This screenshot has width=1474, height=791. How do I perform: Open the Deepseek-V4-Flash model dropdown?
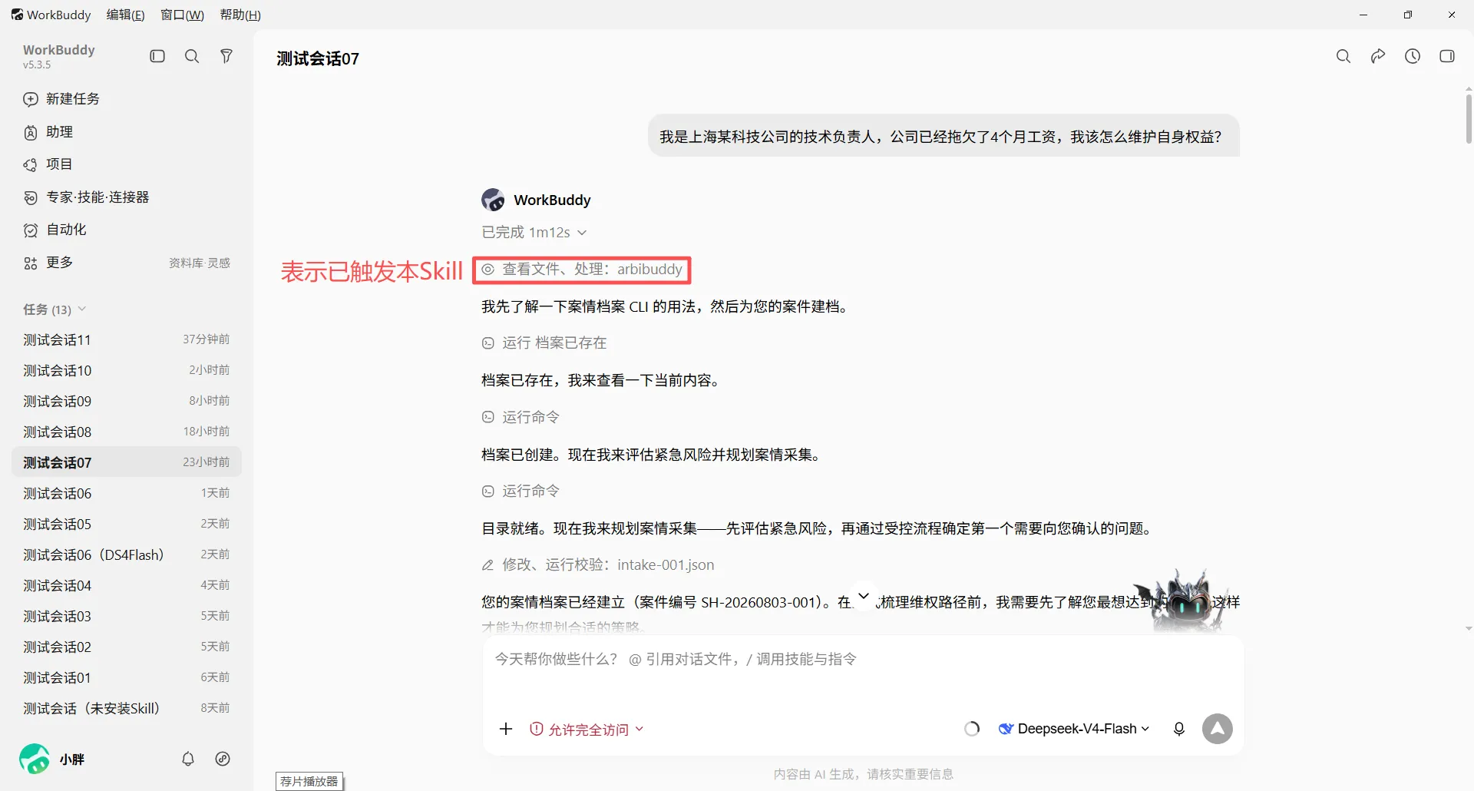[1074, 729]
